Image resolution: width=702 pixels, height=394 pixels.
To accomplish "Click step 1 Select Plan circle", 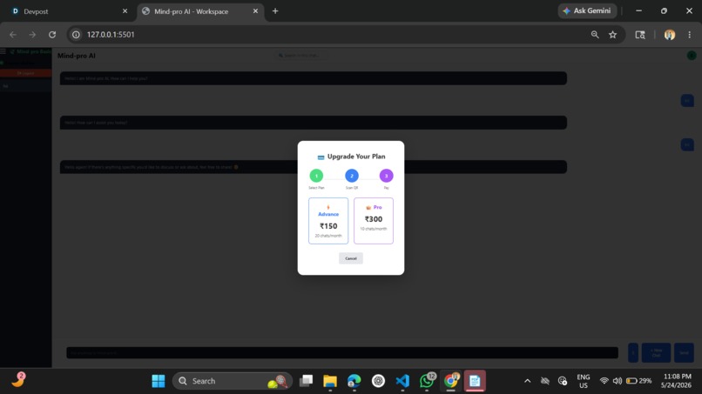I will click(316, 176).
